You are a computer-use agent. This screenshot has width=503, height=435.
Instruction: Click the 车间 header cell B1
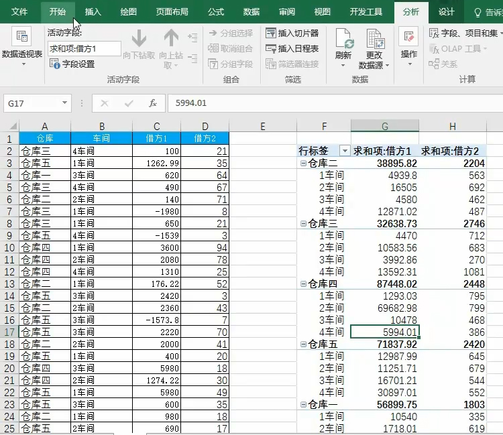(101, 138)
